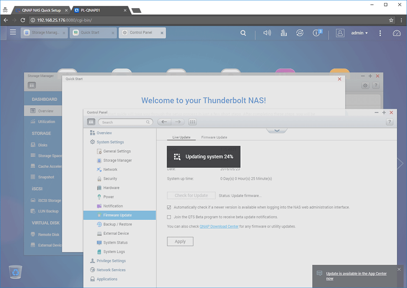Open Snapshot in Storage Manager window
The image size is (407, 288).
tap(46, 177)
